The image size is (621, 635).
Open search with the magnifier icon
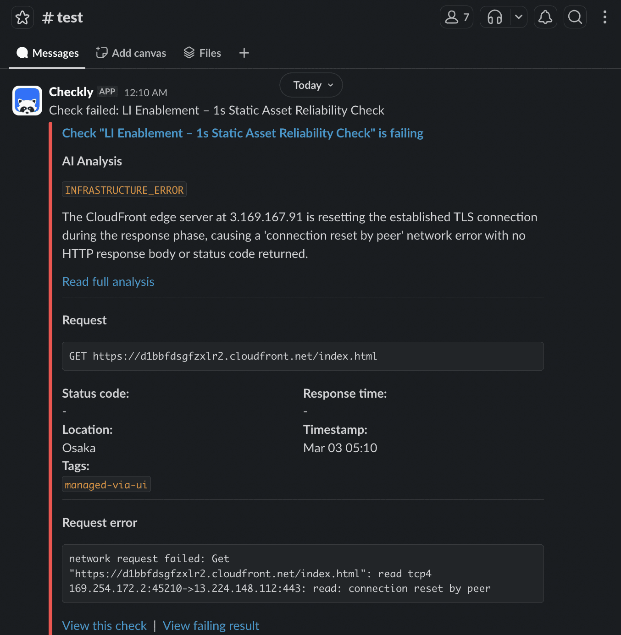[575, 17]
